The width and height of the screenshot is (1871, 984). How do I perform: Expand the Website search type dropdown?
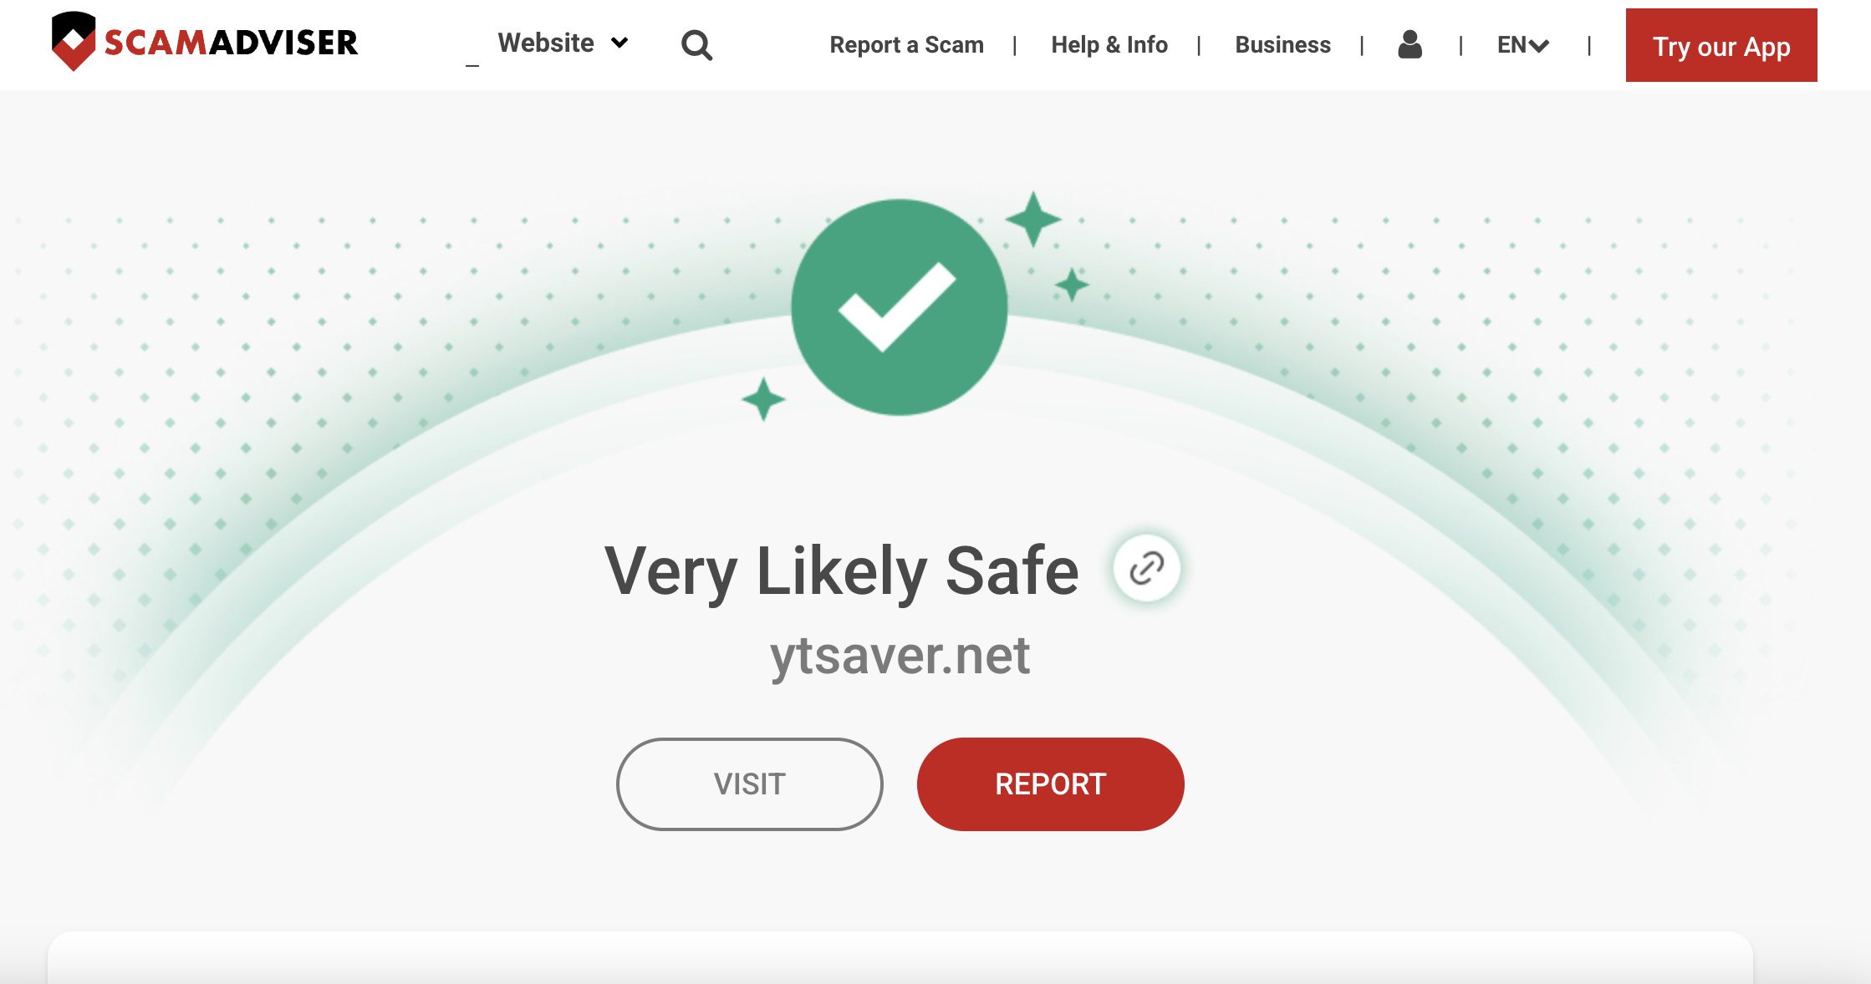pos(563,43)
